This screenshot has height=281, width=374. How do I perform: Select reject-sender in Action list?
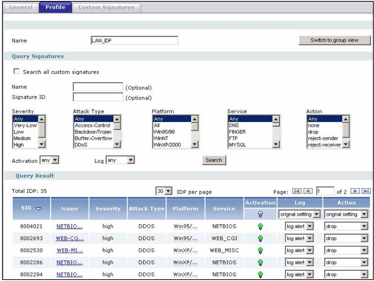[324, 138]
